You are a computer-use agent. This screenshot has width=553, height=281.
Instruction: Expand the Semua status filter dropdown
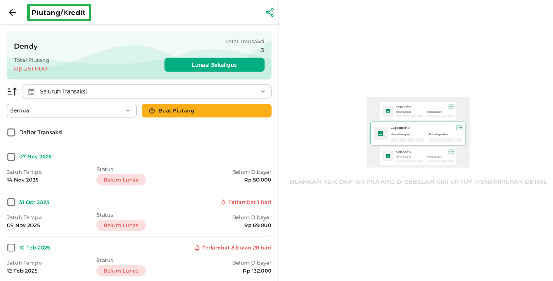71,110
